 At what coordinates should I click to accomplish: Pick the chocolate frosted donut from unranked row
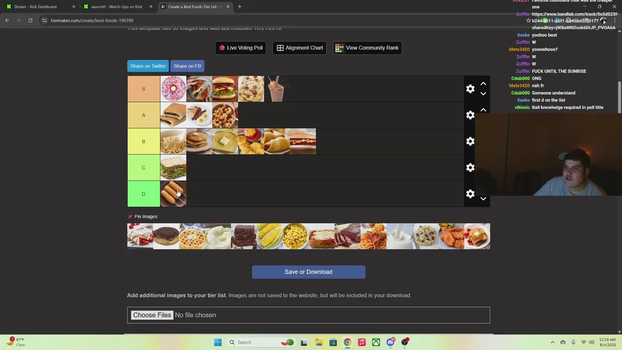[x=166, y=236]
